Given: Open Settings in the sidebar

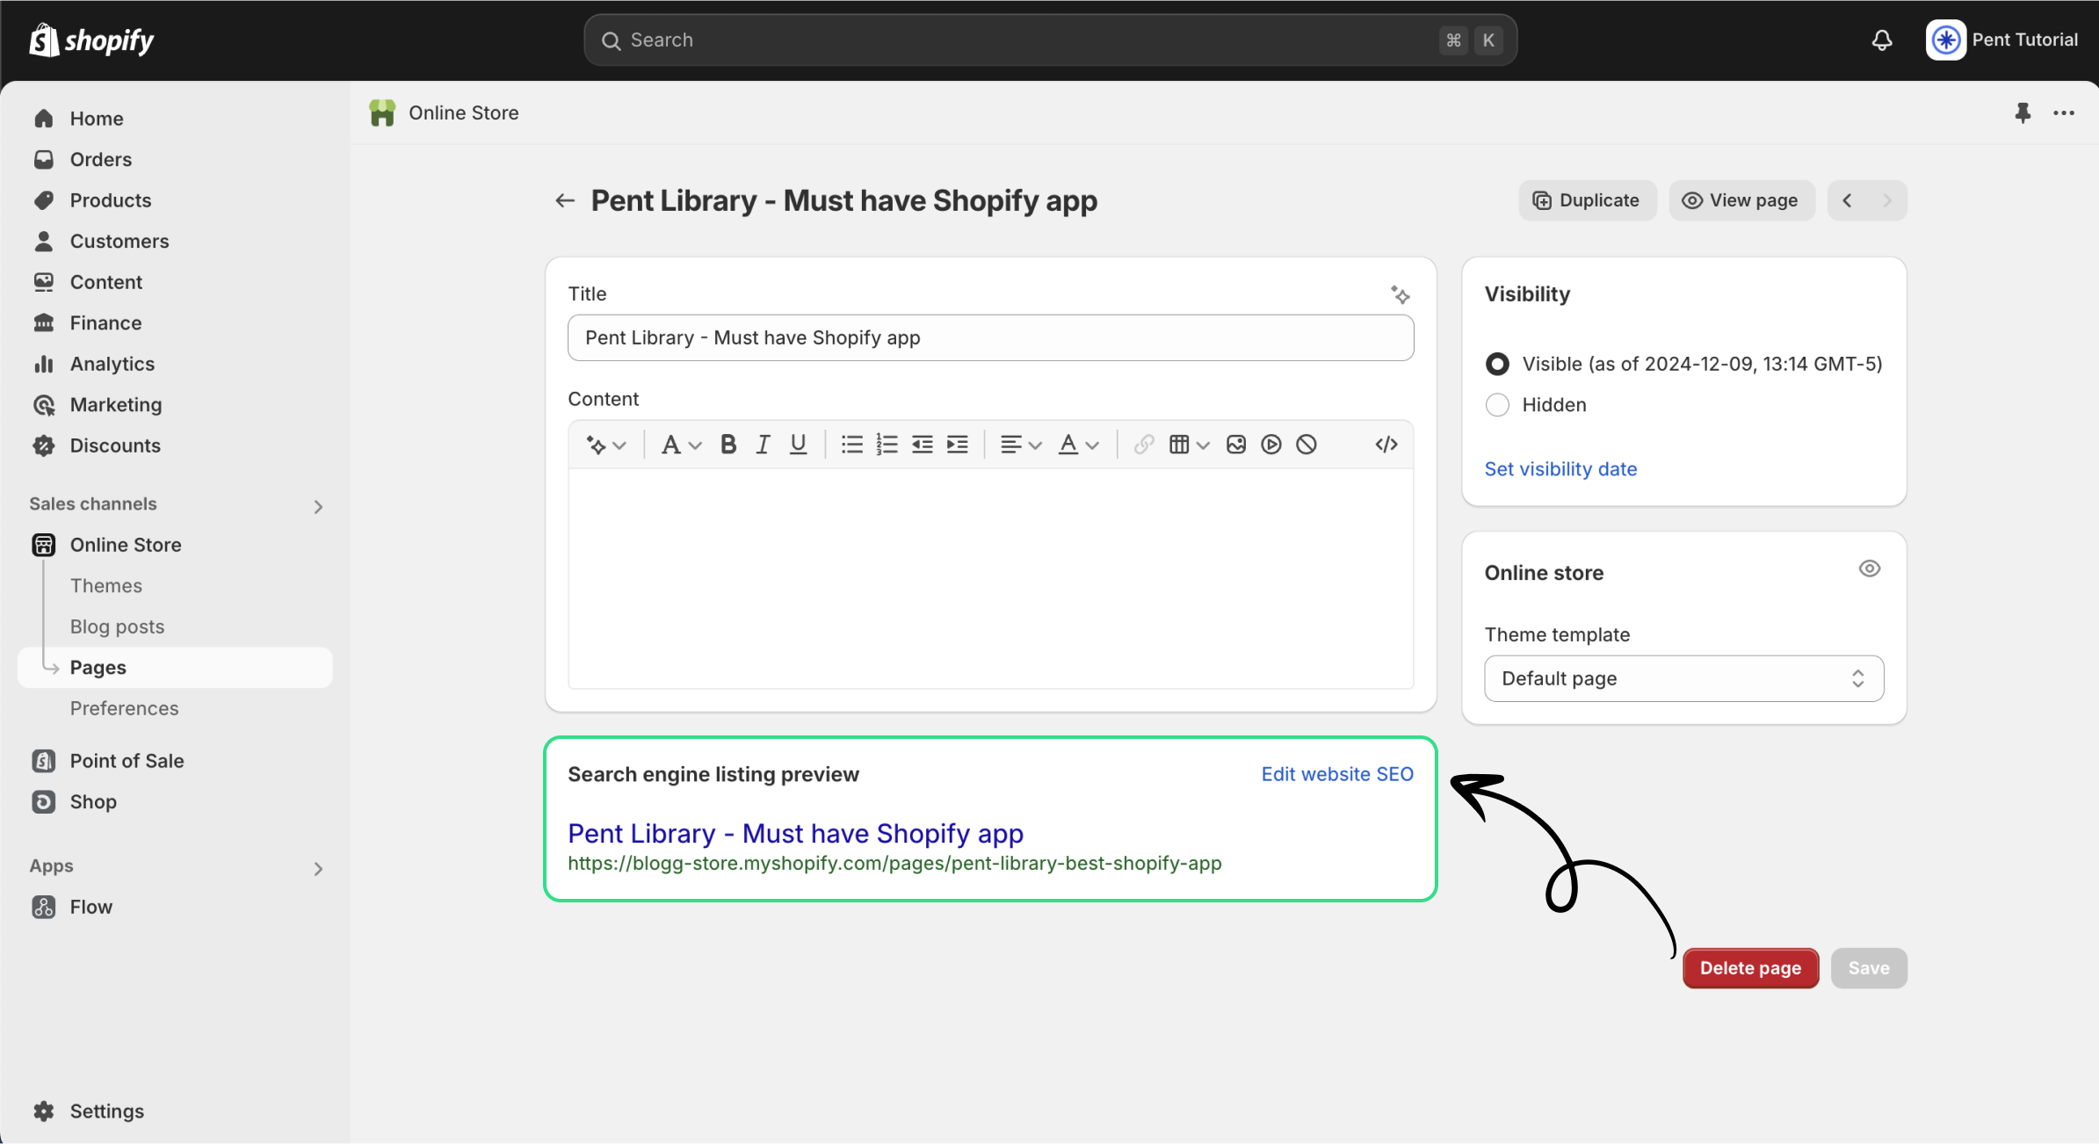Looking at the screenshot, I should click(x=176, y=1111).
